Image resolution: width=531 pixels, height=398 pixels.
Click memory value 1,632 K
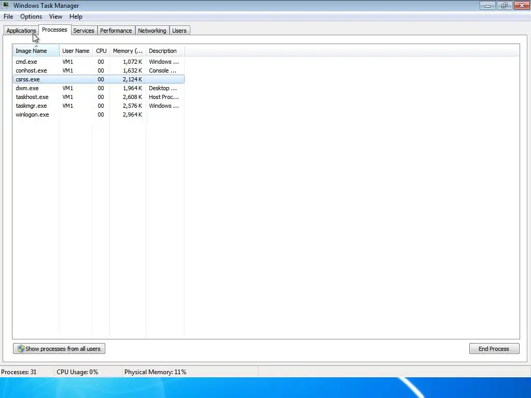pos(132,70)
